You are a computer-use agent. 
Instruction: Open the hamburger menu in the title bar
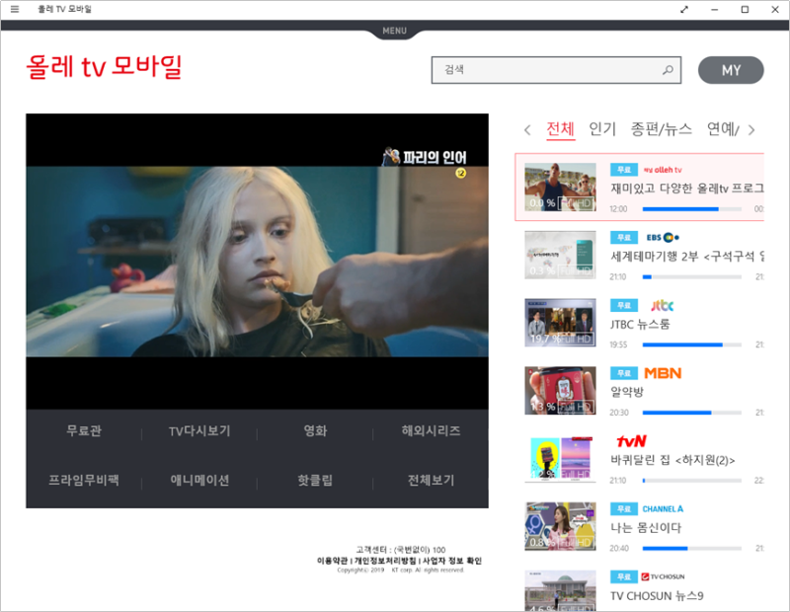pyautogui.click(x=14, y=9)
